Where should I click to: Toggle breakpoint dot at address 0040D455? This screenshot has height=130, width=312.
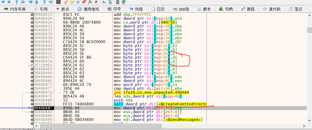point(32,57)
